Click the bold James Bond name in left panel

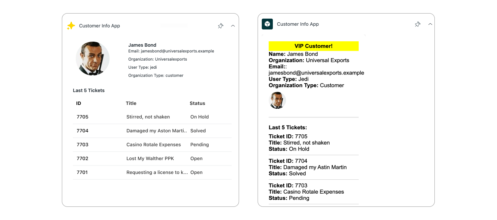(142, 45)
